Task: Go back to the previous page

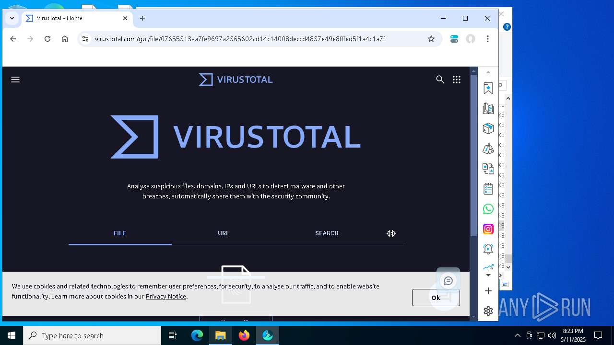Action: click(x=13, y=39)
